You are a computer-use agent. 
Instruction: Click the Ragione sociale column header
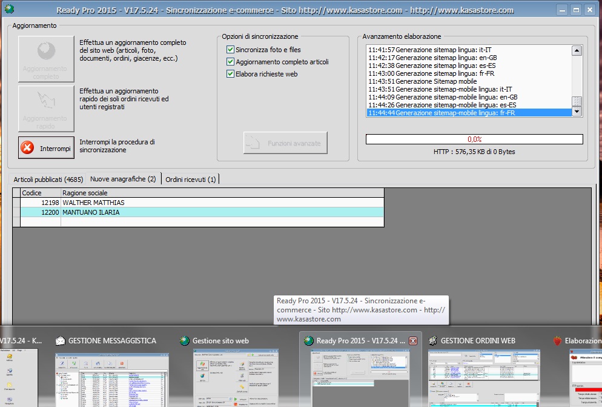coord(223,193)
